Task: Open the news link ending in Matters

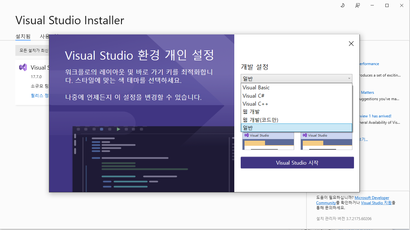Action: (x=367, y=93)
